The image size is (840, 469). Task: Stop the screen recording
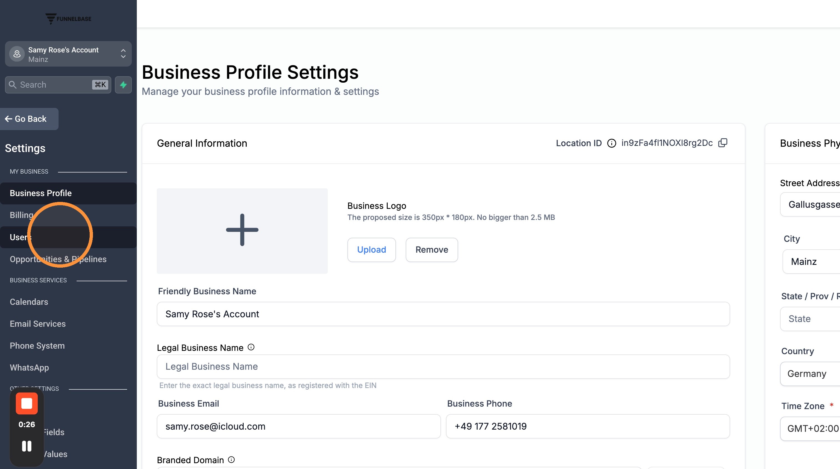(x=27, y=404)
